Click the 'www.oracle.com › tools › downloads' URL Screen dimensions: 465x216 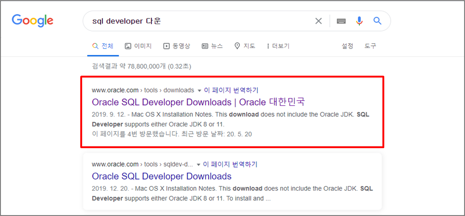click(143, 90)
